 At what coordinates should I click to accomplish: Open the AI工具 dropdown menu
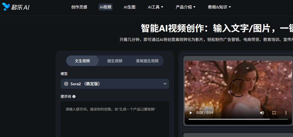tap(155, 7)
